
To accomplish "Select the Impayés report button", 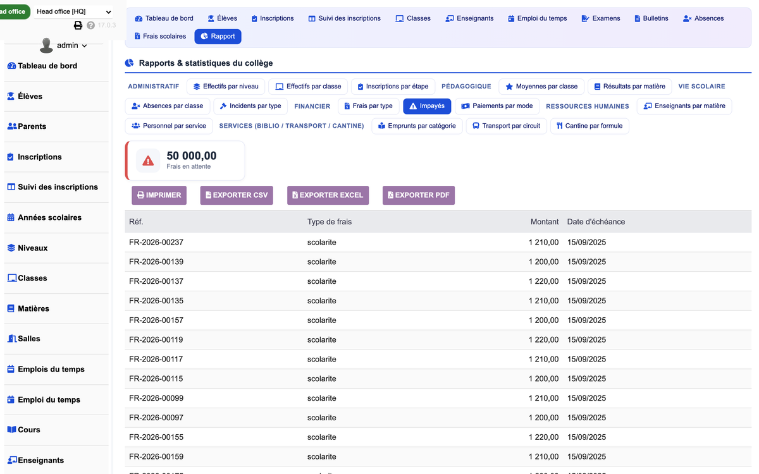I will [x=427, y=106].
